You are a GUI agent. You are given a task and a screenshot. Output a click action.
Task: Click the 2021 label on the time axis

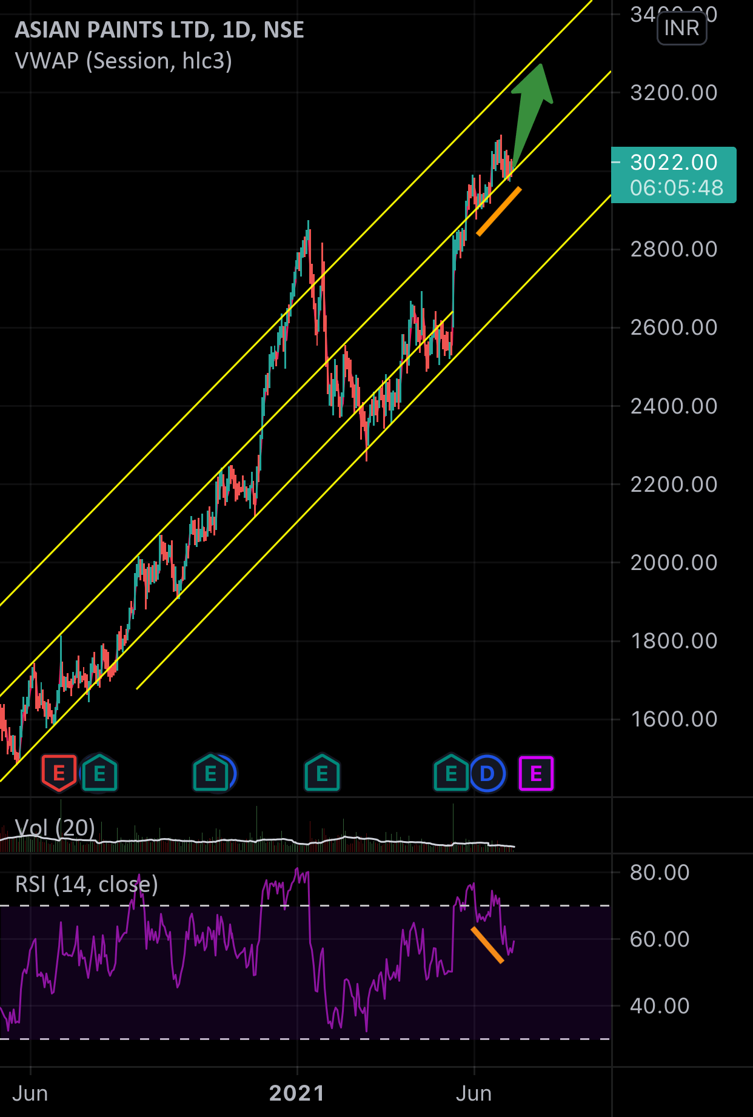(296, 1093)
